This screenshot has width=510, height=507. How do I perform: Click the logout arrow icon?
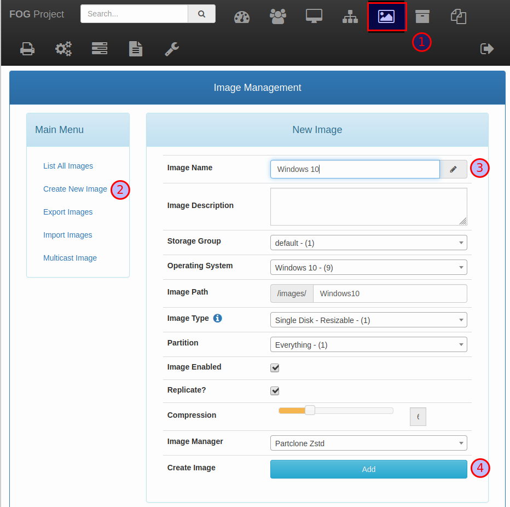pos(486,49)
